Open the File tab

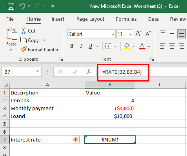tap(10, 19)
